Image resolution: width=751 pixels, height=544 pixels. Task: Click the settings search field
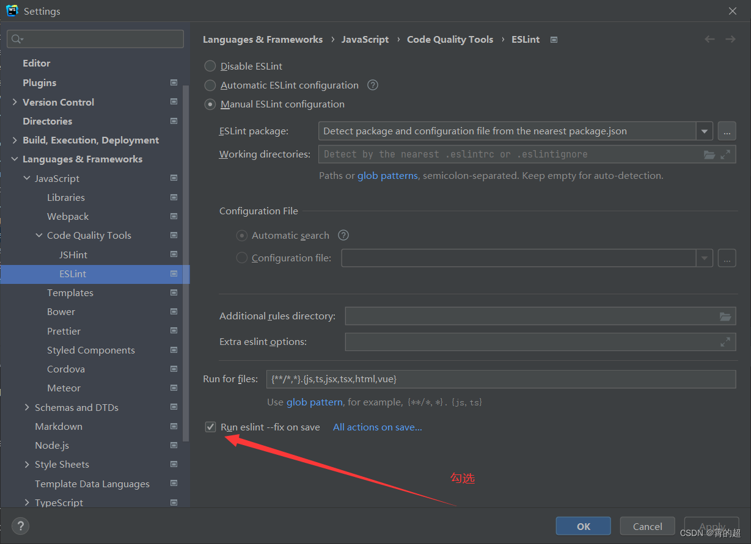point(95,39)
